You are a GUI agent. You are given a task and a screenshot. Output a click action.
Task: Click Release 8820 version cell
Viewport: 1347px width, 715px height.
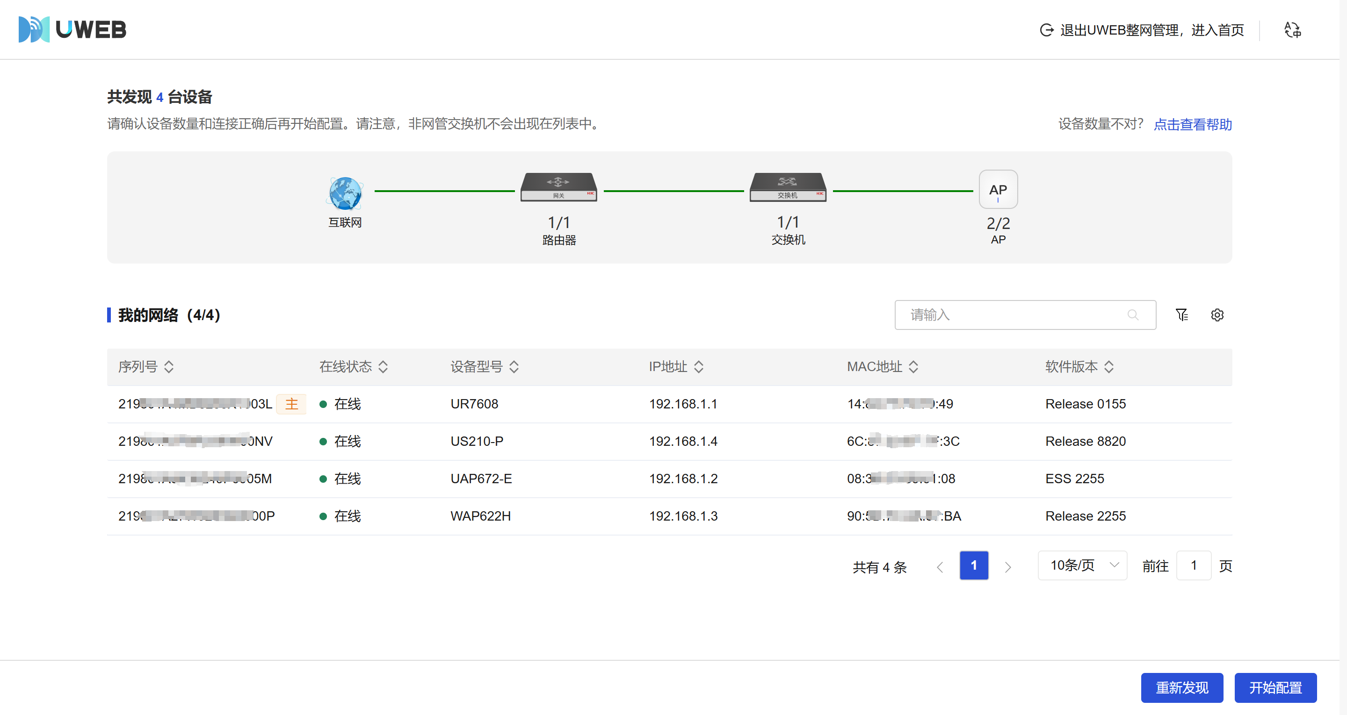1085,441
